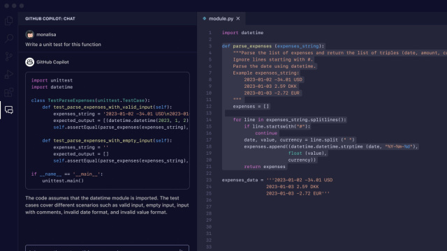Click 'def test_parse_expenses_with_empty_input' line

107,141
